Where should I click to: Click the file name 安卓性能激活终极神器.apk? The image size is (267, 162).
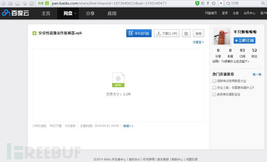(60, 33)
